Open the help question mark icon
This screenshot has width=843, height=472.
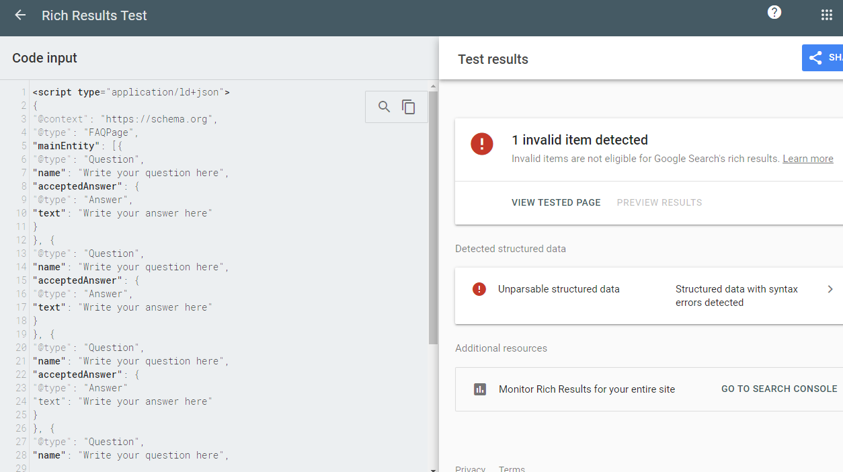pos(774,13)
